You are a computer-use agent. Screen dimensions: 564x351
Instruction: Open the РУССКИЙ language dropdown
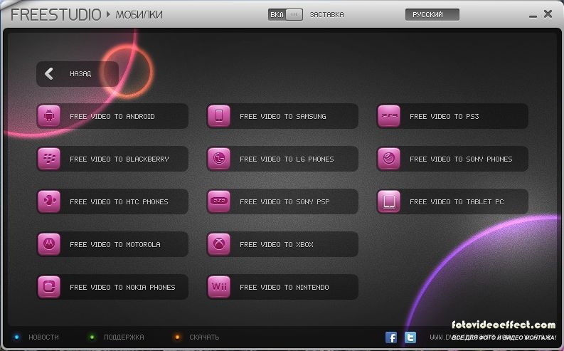click(x=432, y=15)
